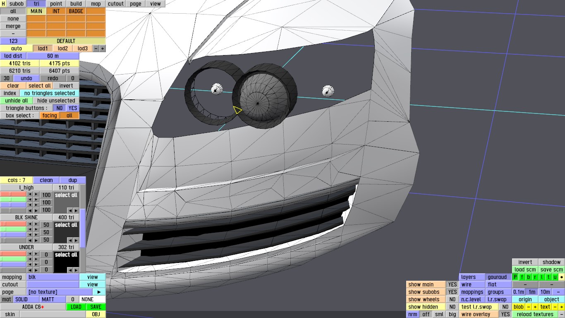Click the clean colours button

(46, 180)
